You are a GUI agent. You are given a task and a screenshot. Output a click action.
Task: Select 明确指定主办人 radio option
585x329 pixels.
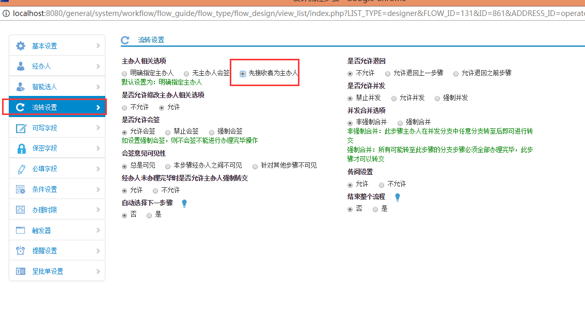point(124,73)
